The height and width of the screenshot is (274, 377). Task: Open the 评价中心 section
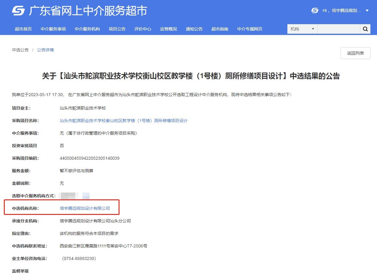click(143, 29)
